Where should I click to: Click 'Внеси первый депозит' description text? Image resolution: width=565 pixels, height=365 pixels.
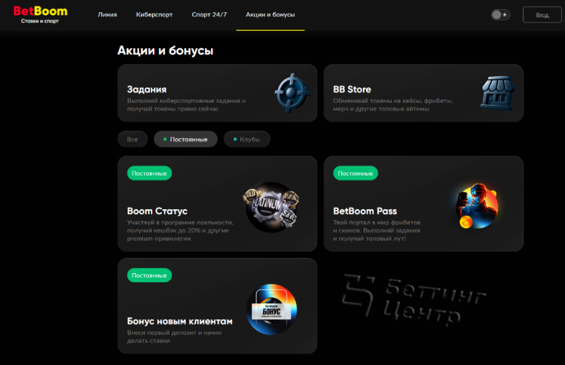coord(174,336)
